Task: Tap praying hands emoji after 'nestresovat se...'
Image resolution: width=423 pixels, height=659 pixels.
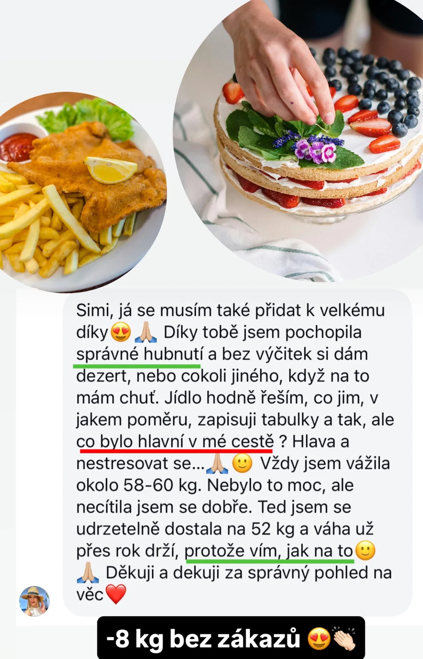Action: (x=217, y=463)
